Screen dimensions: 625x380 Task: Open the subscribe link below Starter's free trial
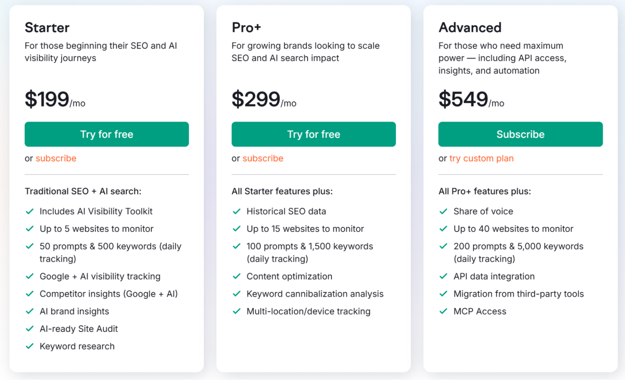pyautogui.click(x=56, y=158)
